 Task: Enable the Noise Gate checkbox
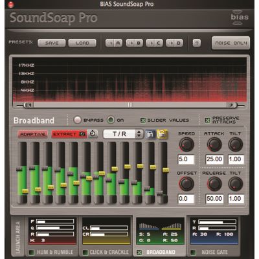tap(193, 252)
